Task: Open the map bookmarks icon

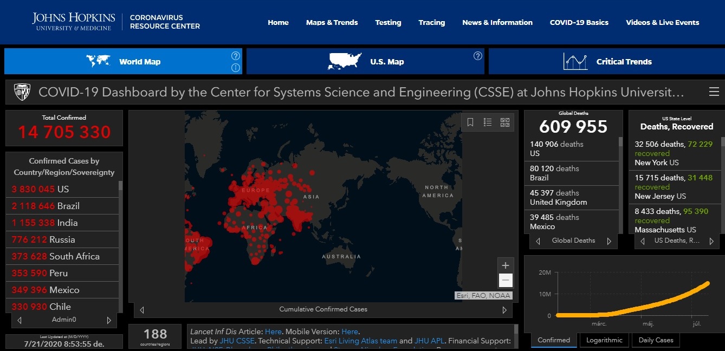Action: (x=470, y=122)
